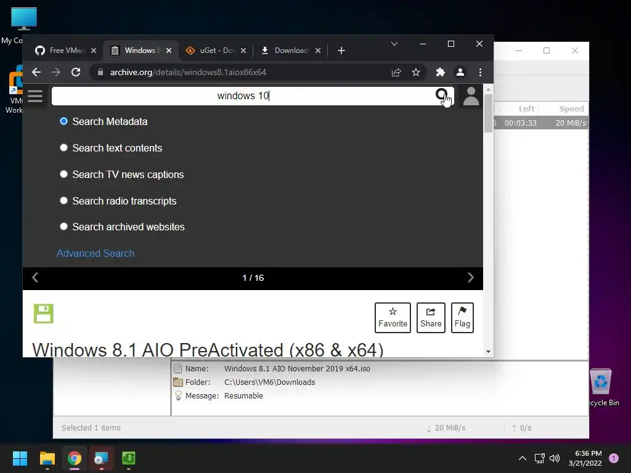The height and width of the screenshot is (473, 631).
Task: Click Chrome icon in taskbar
Action: coord(75,458)
